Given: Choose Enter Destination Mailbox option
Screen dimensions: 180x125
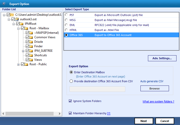Looking at the screenshot, I should click(71, 72).
